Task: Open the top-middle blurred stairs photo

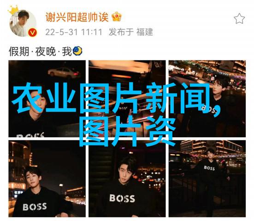Action: point(127,99)
